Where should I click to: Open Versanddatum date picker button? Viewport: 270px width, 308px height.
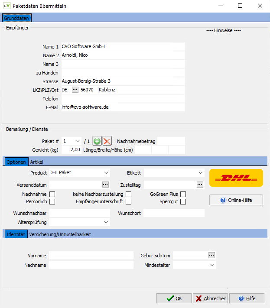pos(105,185)
